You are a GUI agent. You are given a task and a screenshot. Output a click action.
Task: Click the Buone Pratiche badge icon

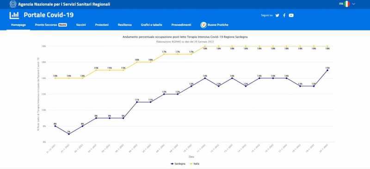203,25
